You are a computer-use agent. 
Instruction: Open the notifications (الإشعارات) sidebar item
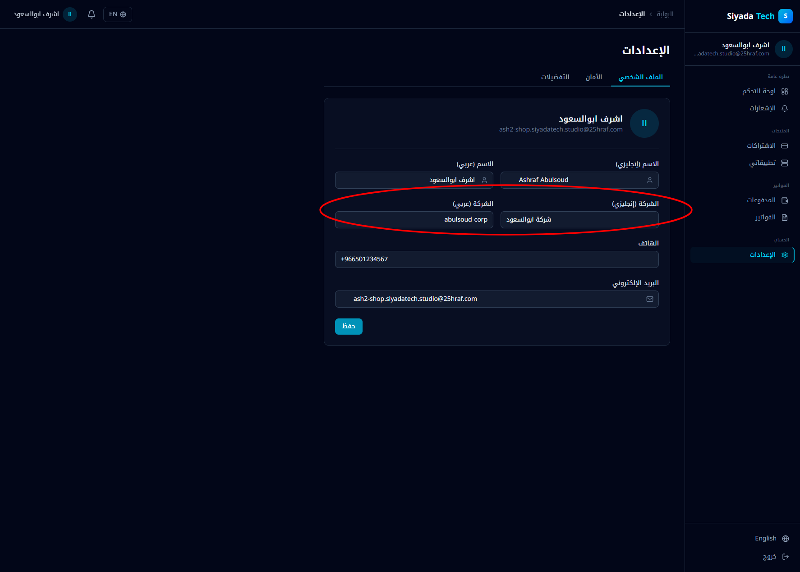coord(763,109)
